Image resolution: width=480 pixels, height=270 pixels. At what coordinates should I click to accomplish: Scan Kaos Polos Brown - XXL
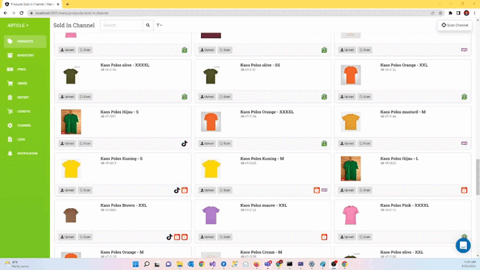coord(85,237)
